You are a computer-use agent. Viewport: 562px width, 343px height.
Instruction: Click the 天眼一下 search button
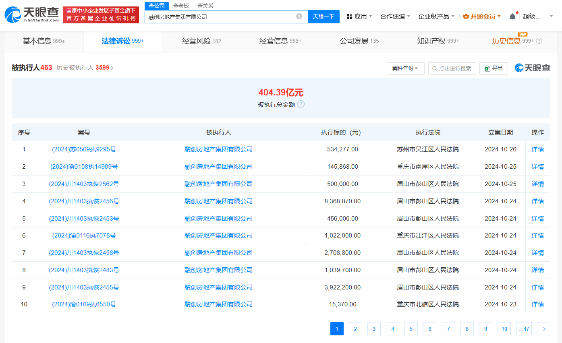324,17
